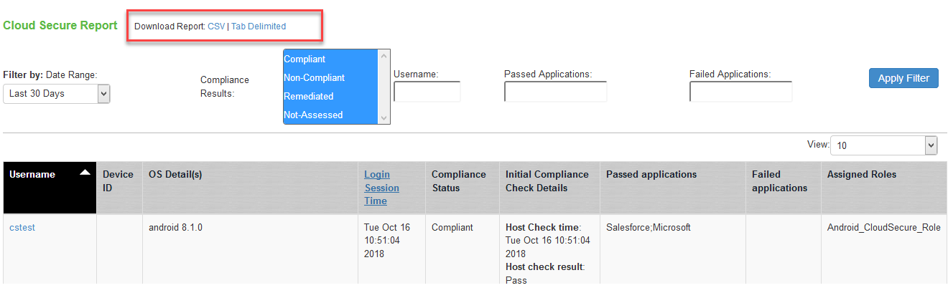Click the Username filter input field
This screenshot has width=948, height=303.
[x=427, y=92]
